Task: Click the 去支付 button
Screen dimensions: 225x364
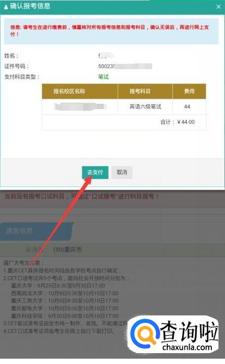Action: (95, 172)
